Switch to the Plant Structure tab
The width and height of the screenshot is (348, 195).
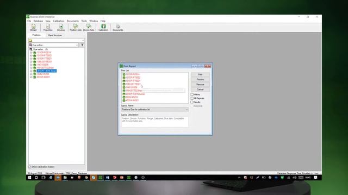click(x=55, y=35)
